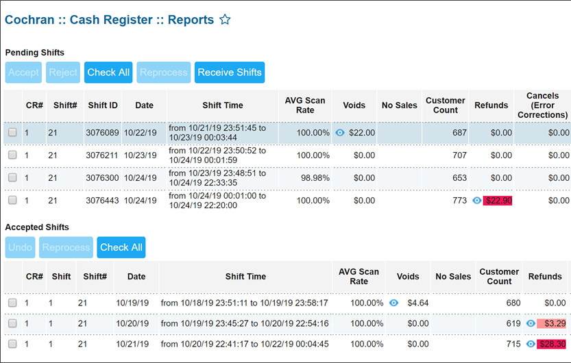
Task: Click pending Shift ID column header
Action: click(103, 105)
